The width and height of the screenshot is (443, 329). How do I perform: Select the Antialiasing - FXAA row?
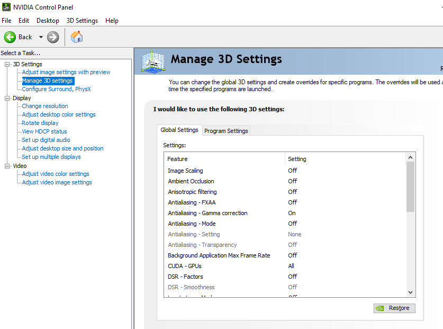pyautogui.click(x=285, y=202)
